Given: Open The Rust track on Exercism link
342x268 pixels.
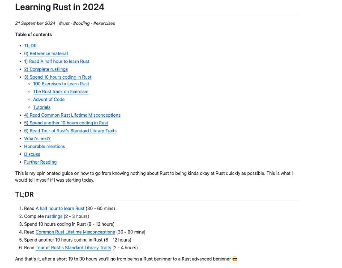Looking at the screenshot, I should point(61,92).
